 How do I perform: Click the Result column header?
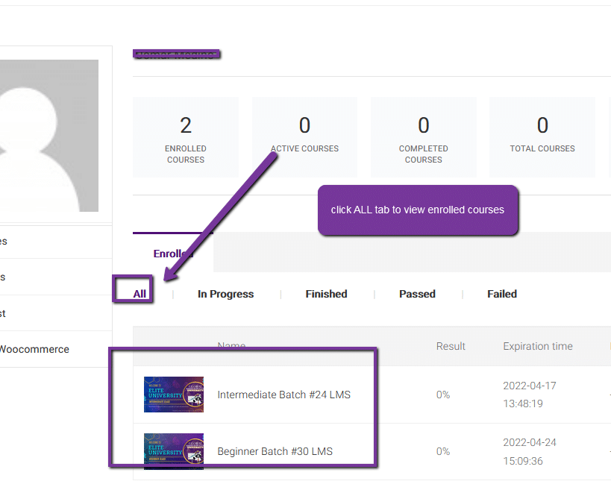[x=451, y=346]
